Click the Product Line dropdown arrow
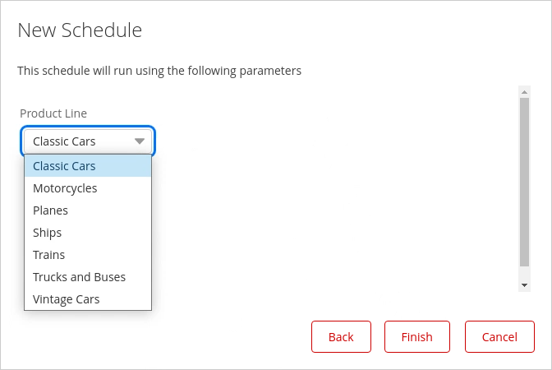The width and height of the screenshot is (552, 370). coord(140,141)
